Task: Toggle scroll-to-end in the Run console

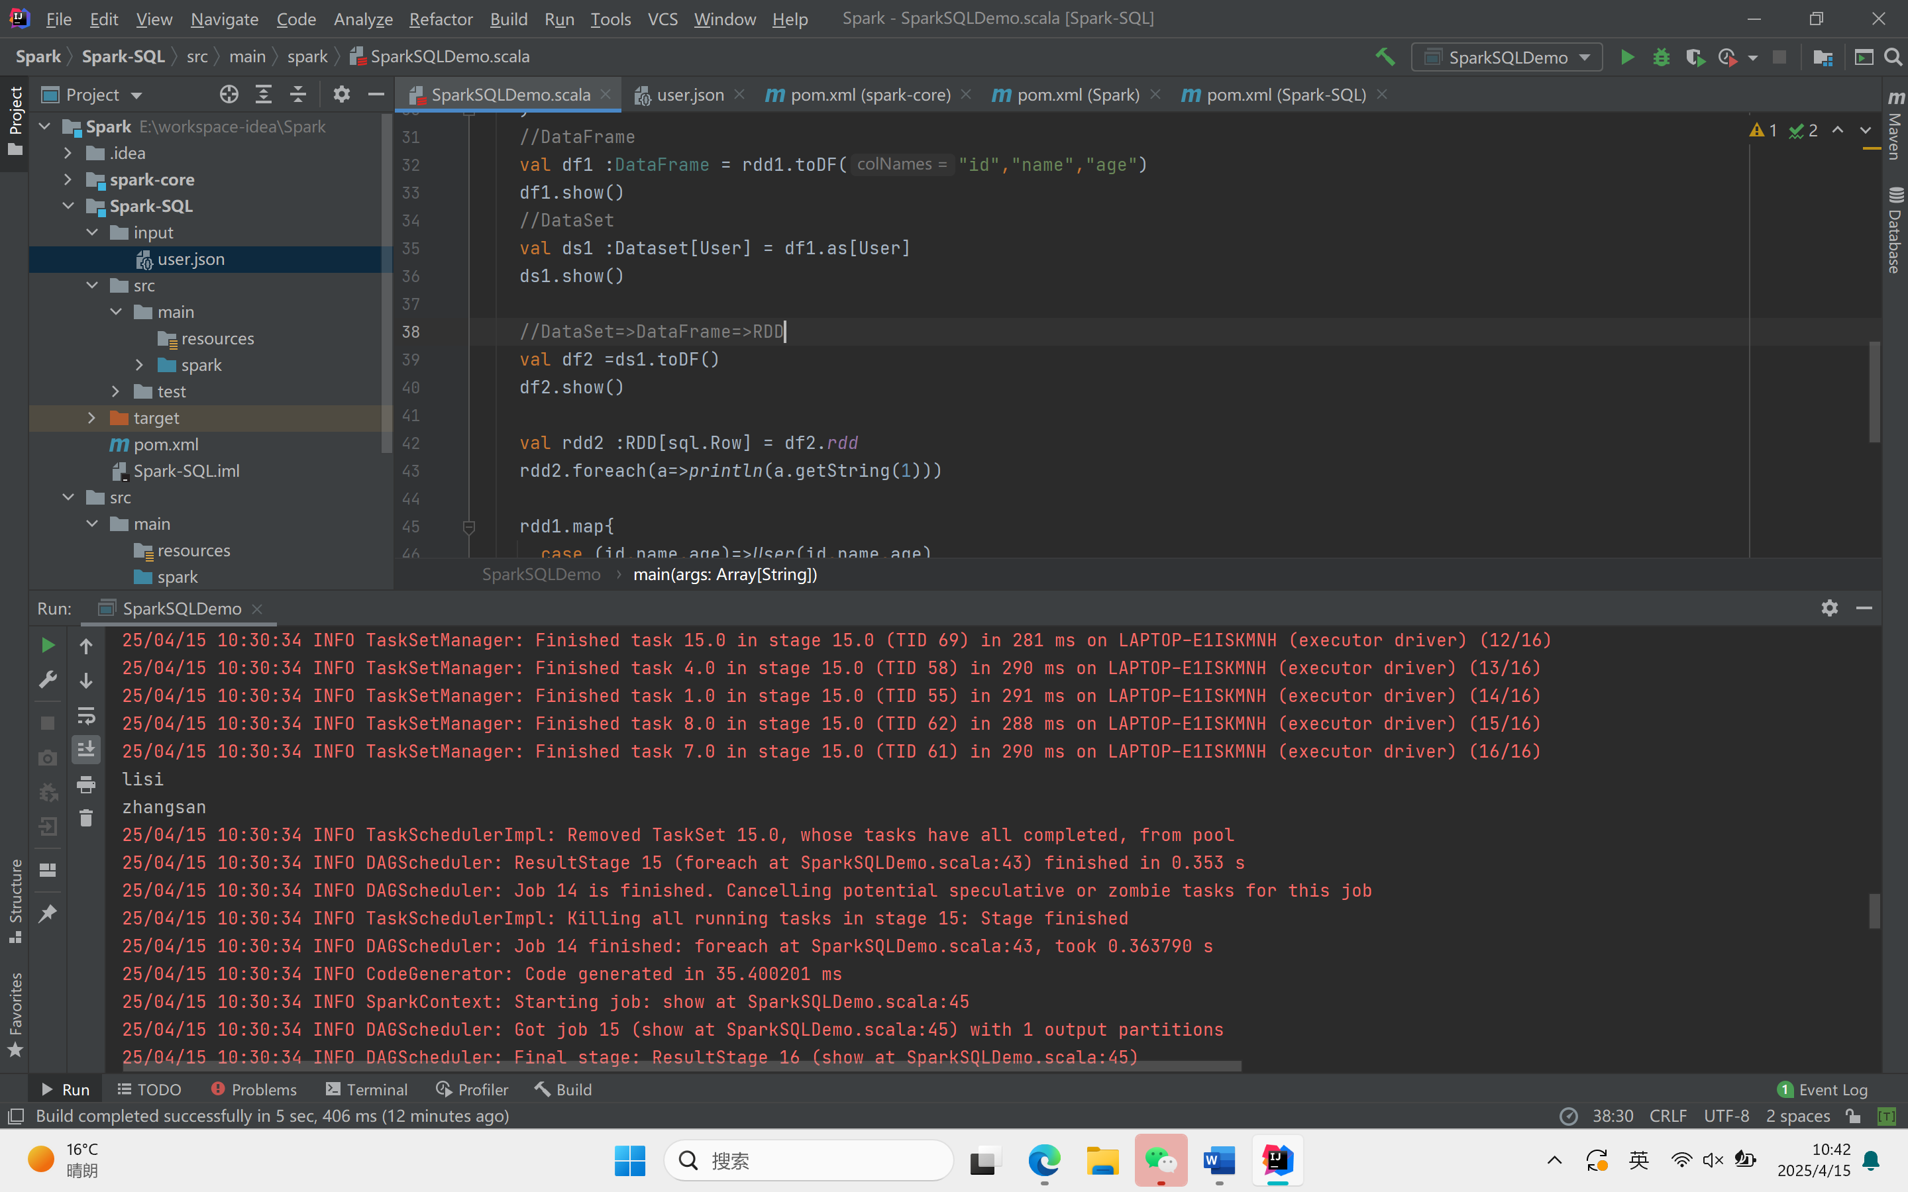Action: tap(86, 749)
